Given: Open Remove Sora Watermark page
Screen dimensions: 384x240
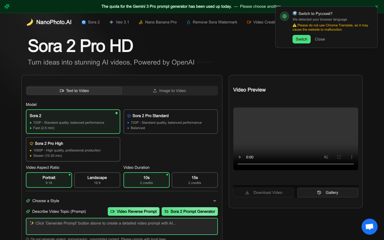Looking at the screenshot, I should (x=212, y=22).
